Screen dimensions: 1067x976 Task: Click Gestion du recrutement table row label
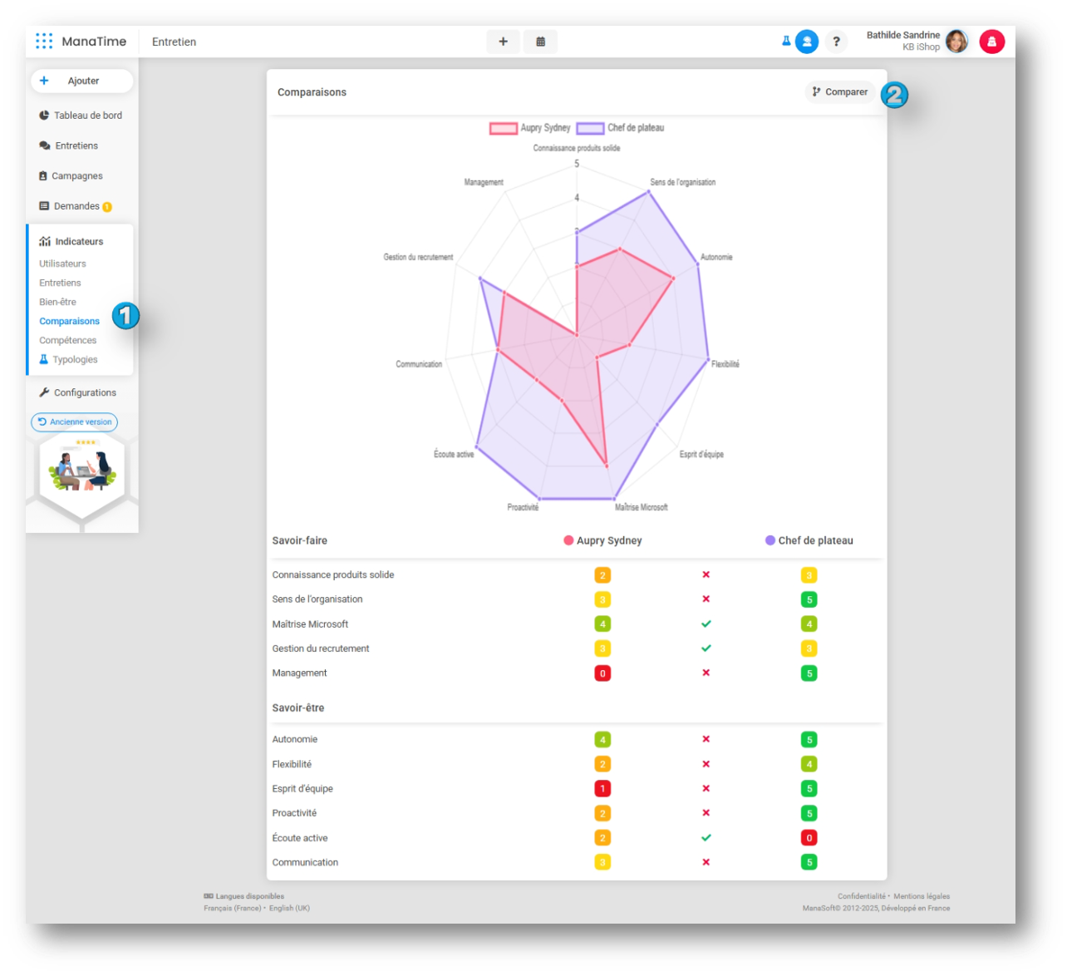click(320, 648)
